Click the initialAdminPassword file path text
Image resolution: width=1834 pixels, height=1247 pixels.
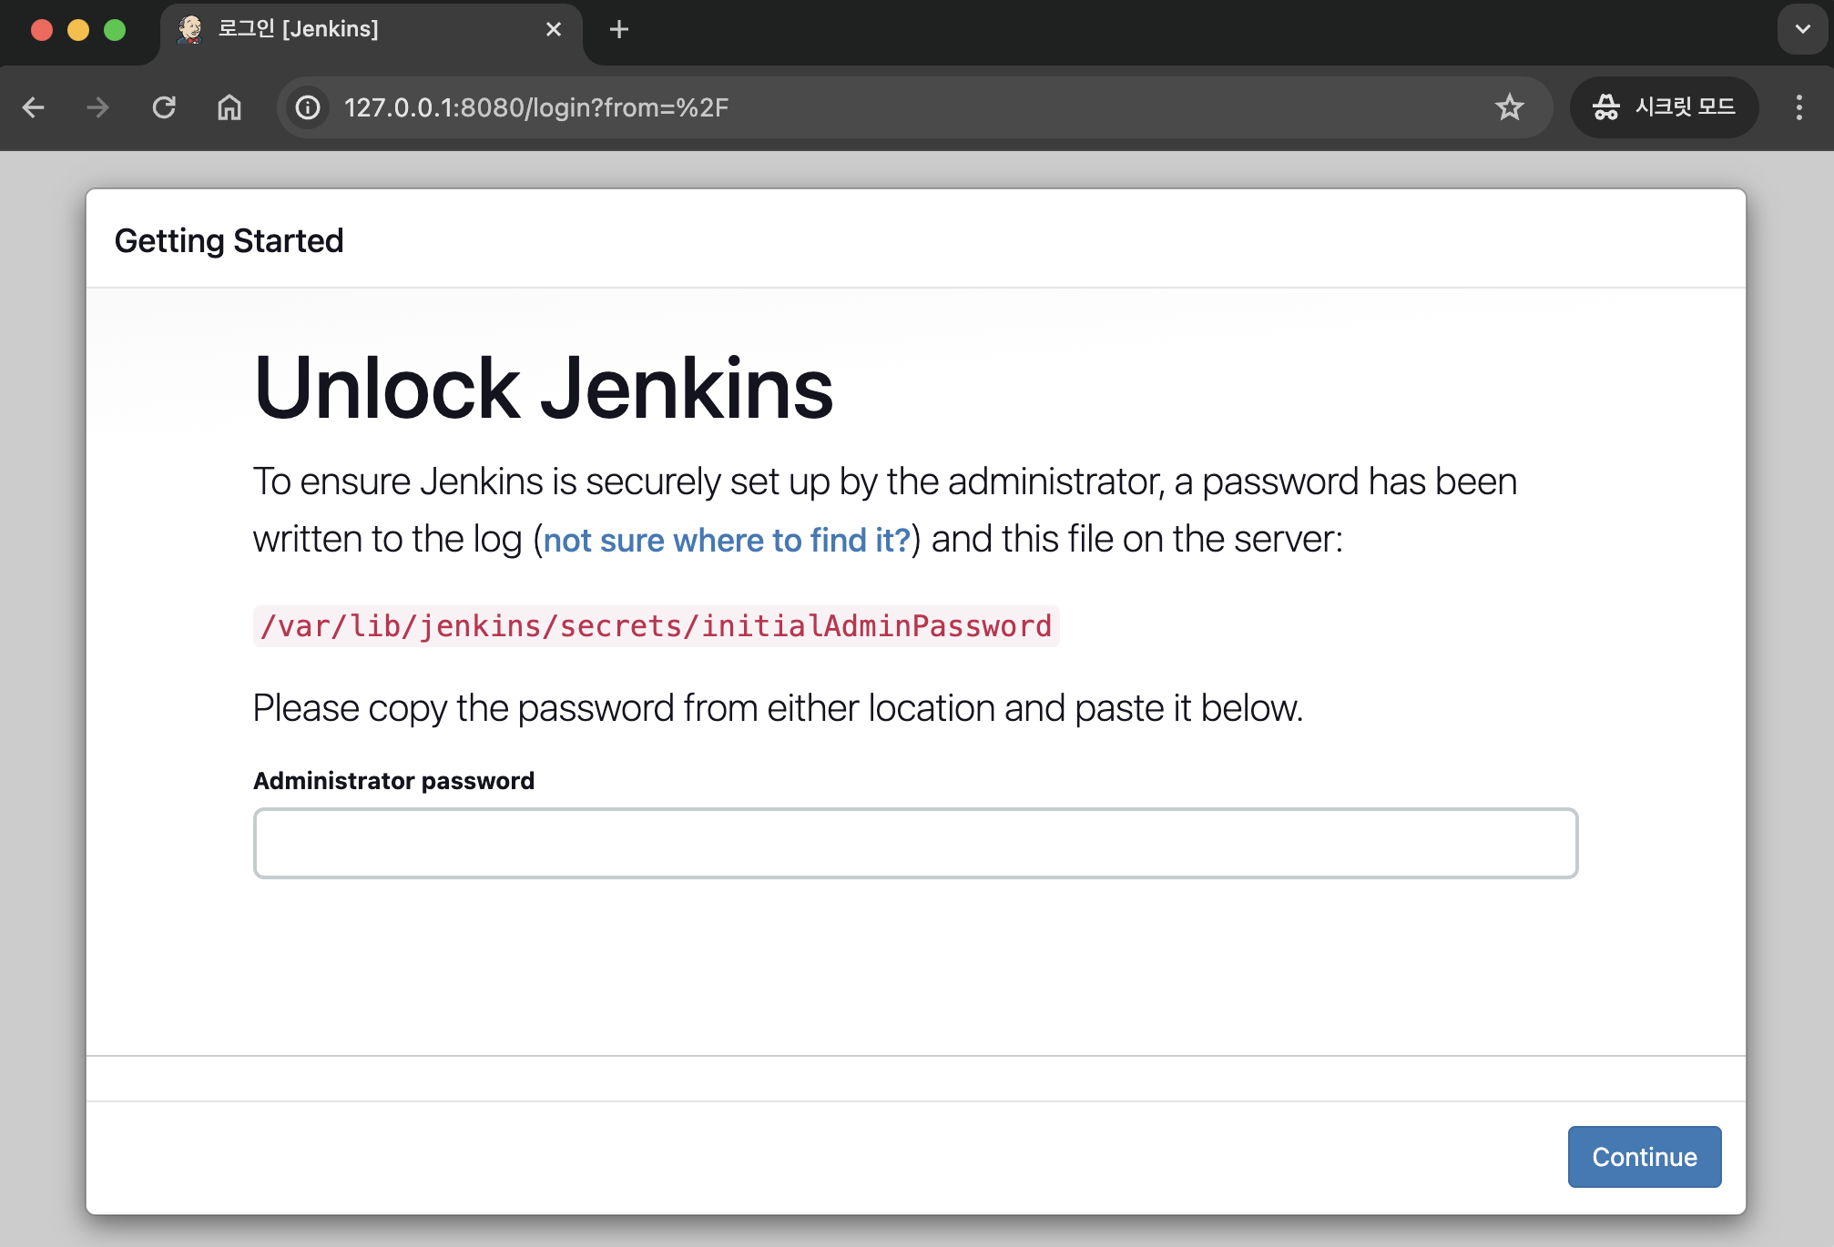656,626
